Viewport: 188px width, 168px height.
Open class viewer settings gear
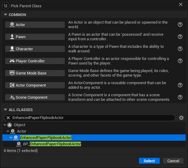[181, 118]
